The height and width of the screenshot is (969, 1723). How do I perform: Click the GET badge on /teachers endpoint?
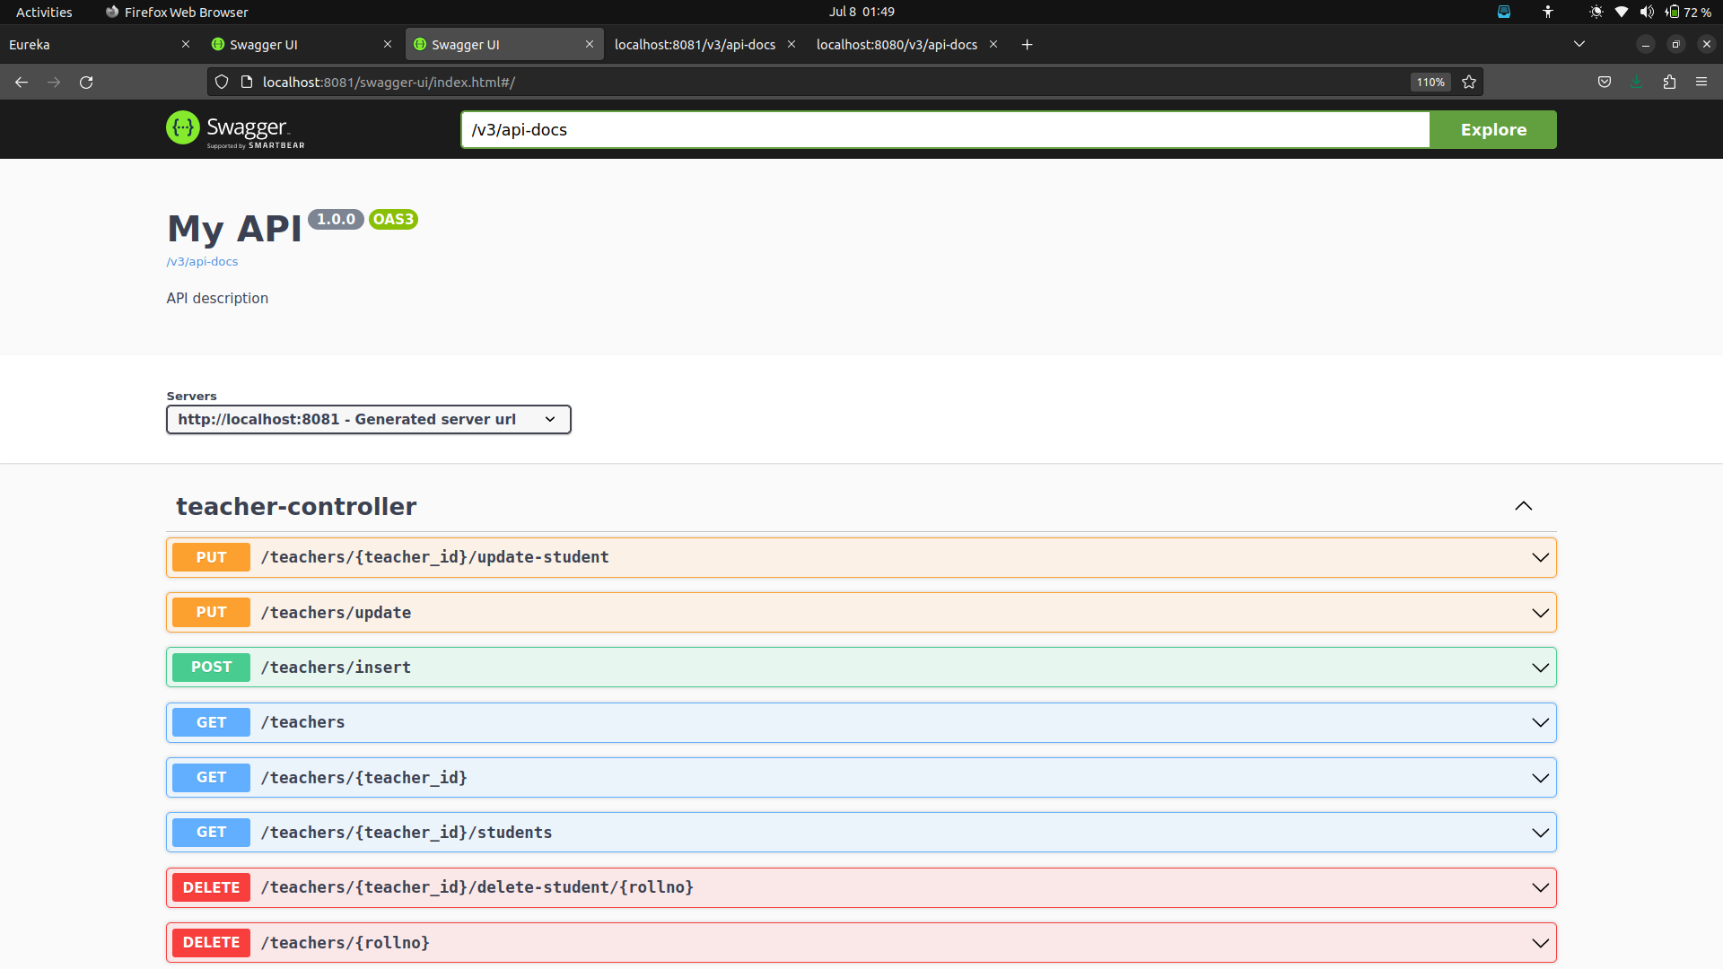pos(210,722)
